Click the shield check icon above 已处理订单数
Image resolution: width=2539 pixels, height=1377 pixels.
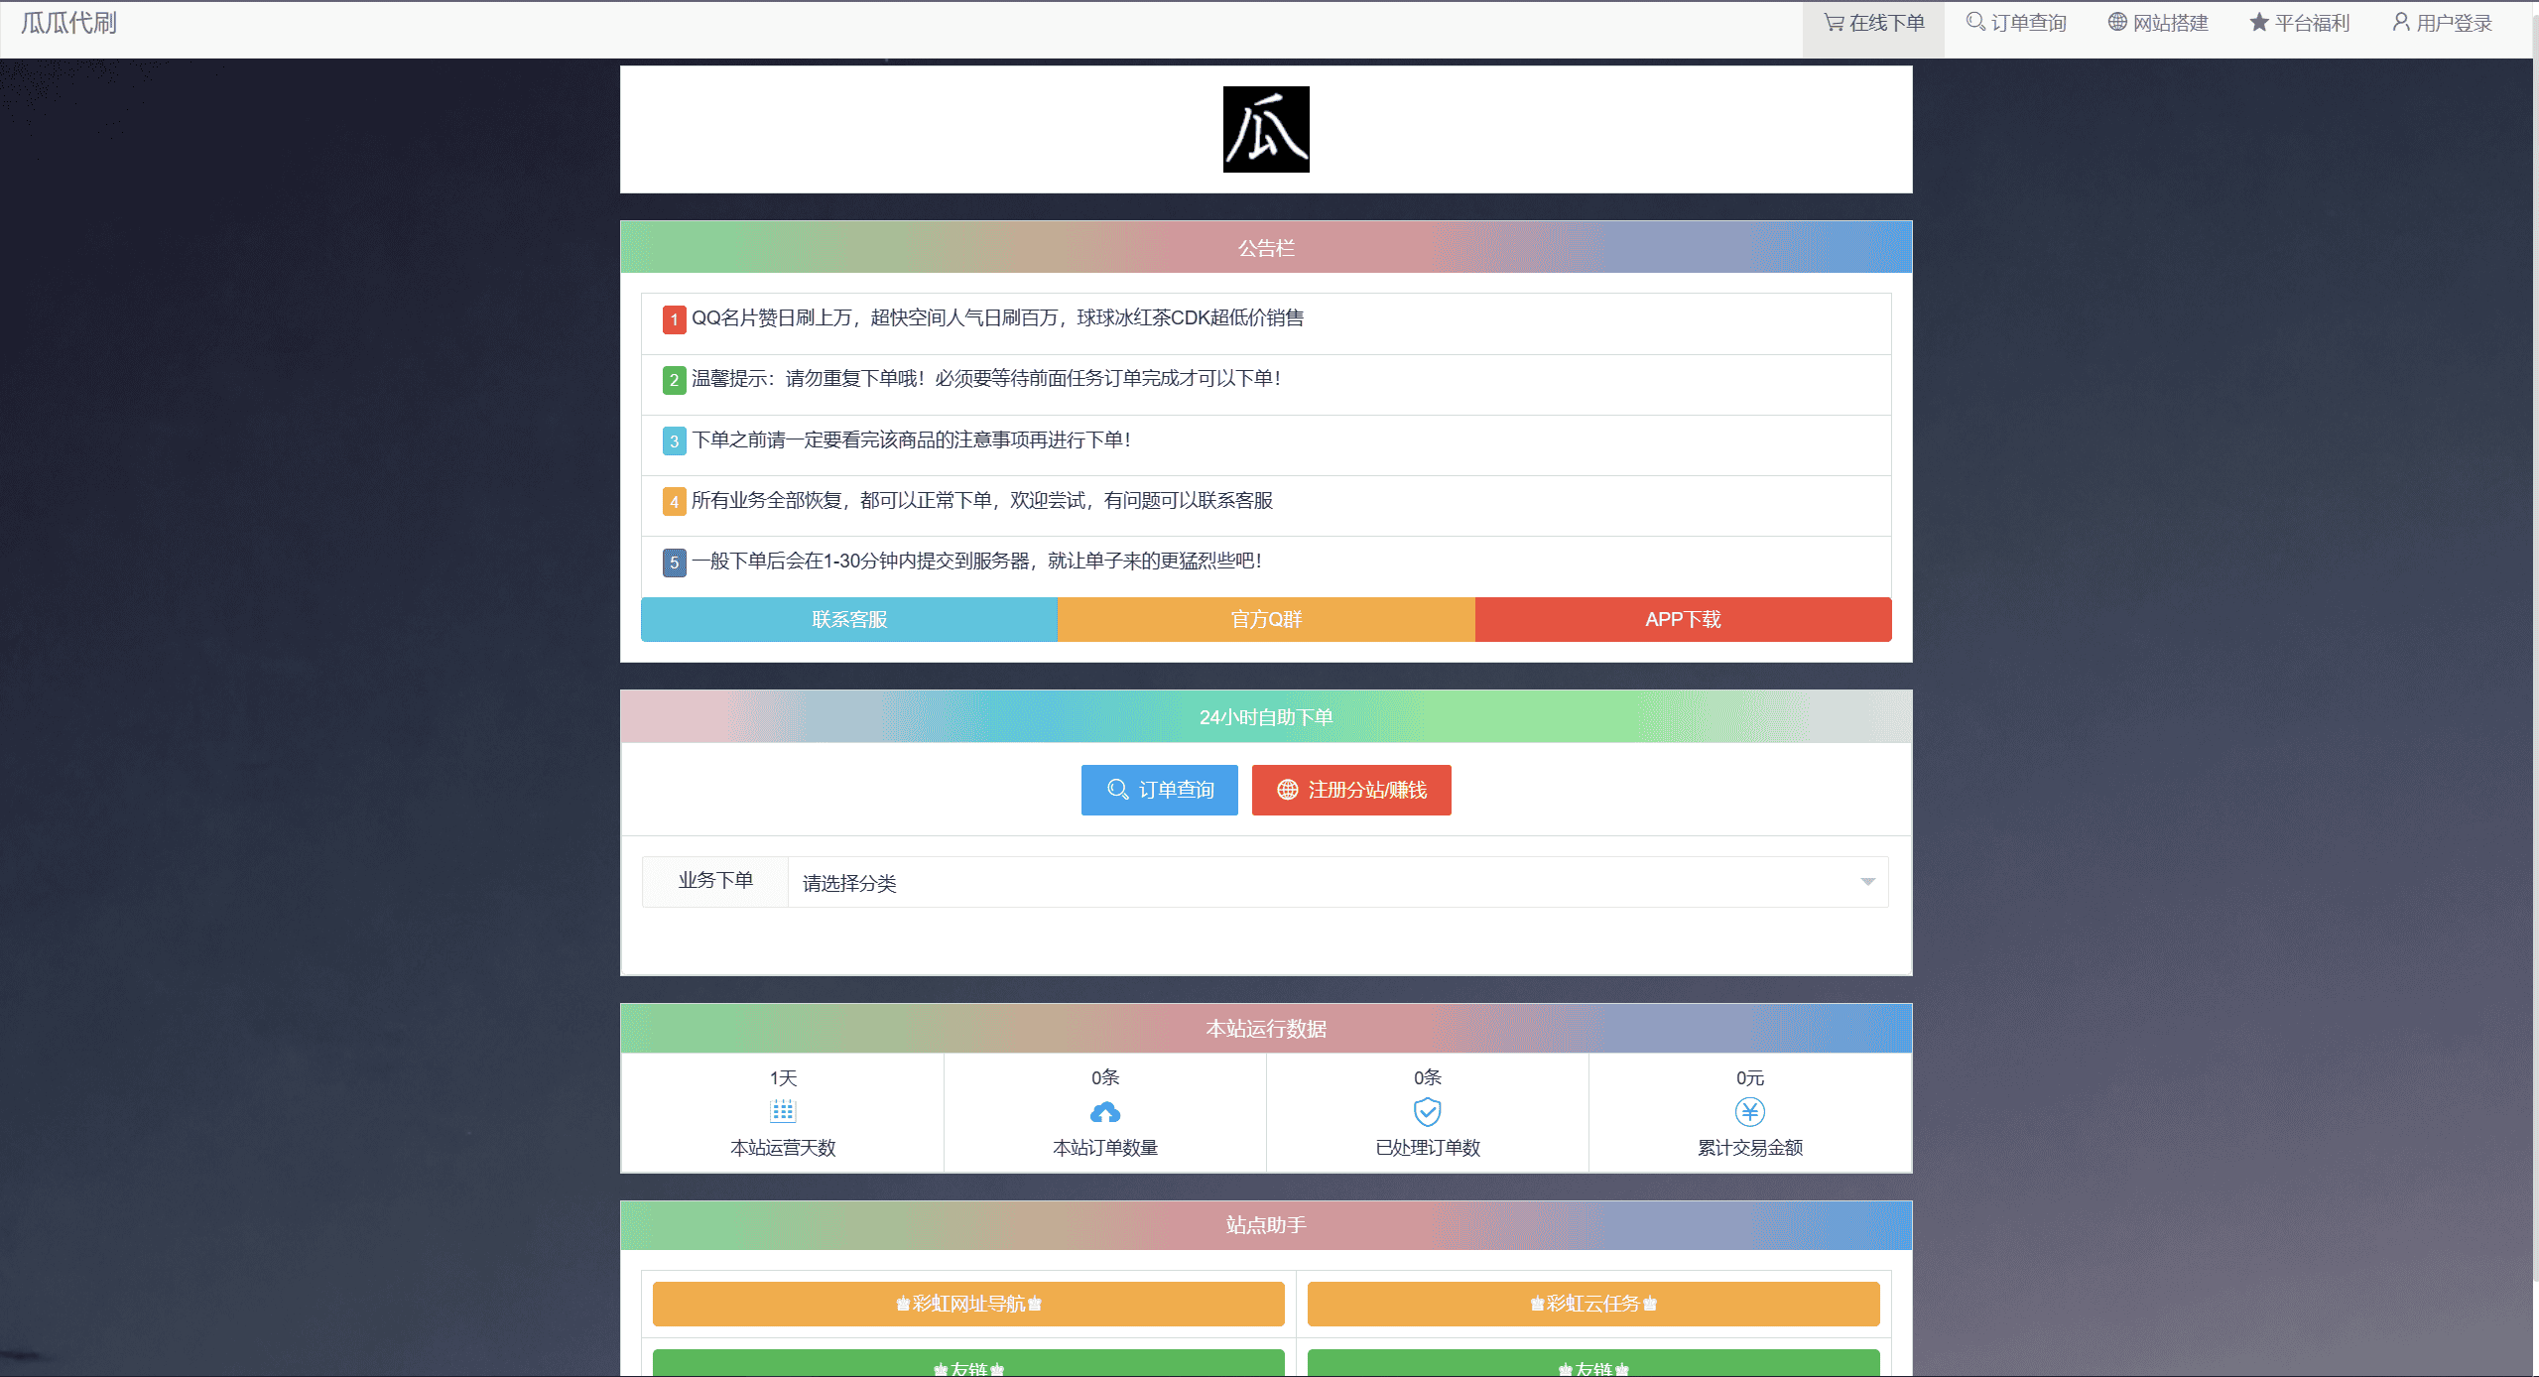click(1427, 1111)
